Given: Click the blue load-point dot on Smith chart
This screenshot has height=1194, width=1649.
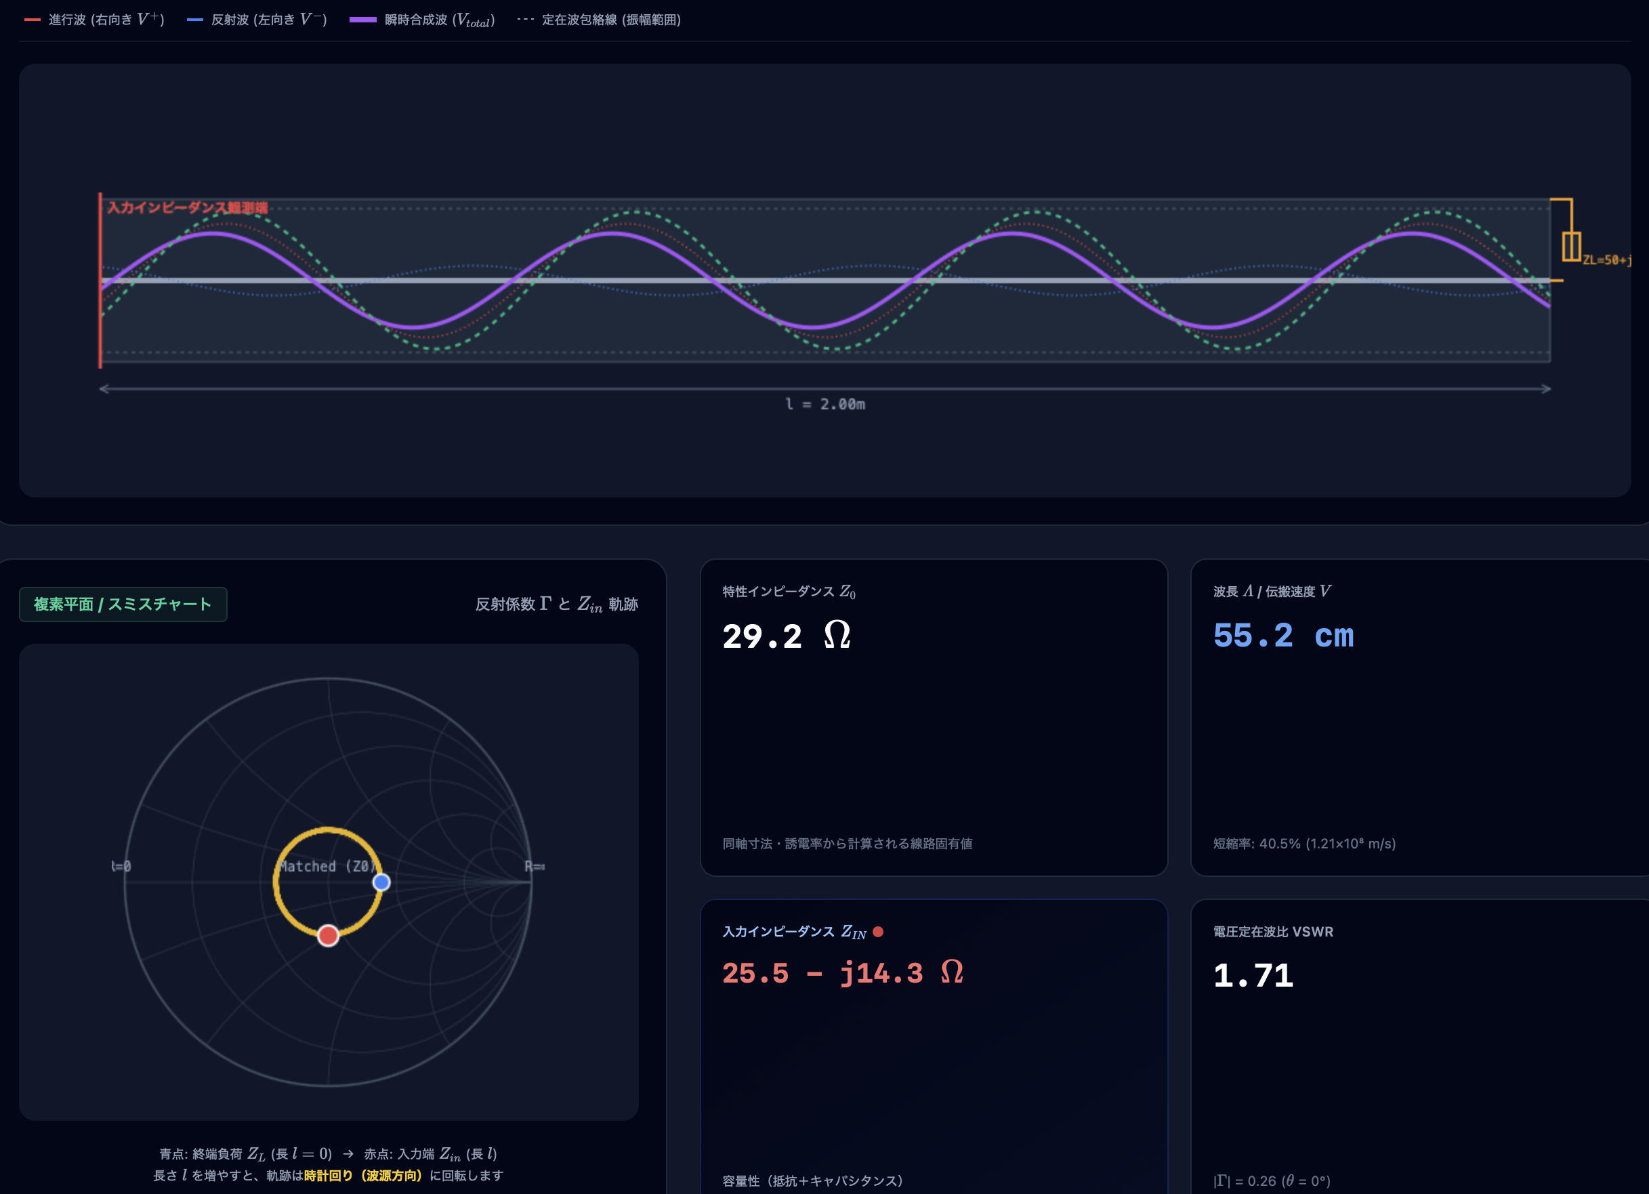Looking at the screenshot, I should [x=381, y=882].
